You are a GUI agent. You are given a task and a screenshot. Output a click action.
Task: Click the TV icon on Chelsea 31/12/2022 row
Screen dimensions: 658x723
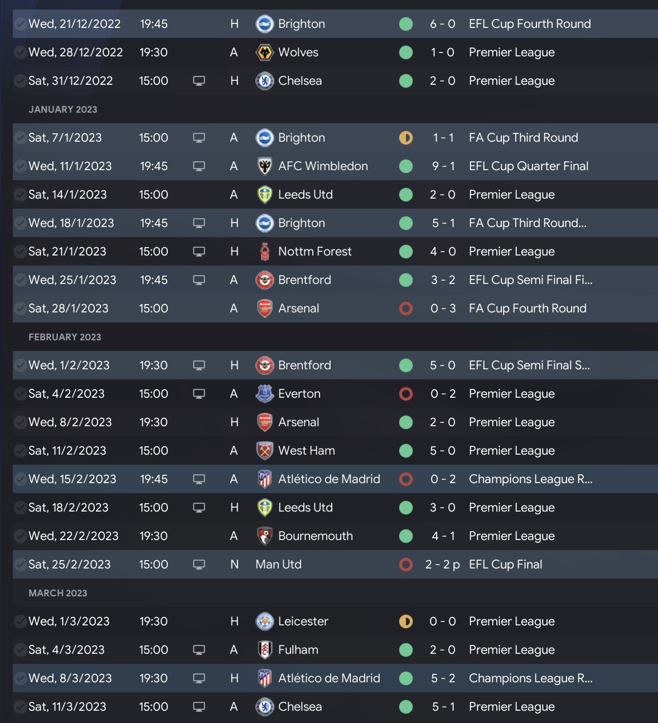pos(199,81)
